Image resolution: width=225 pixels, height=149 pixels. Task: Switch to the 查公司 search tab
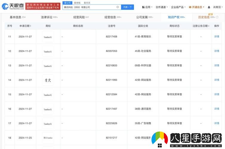[x=67, y=3]
